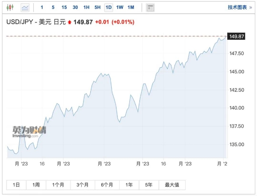This screenshot has height=196, width=257.
Task: Switch to 1W interval
Action: coord(120,7)
